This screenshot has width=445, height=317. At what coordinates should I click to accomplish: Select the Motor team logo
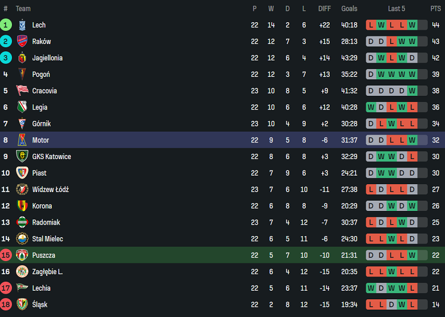coord(22,140)
